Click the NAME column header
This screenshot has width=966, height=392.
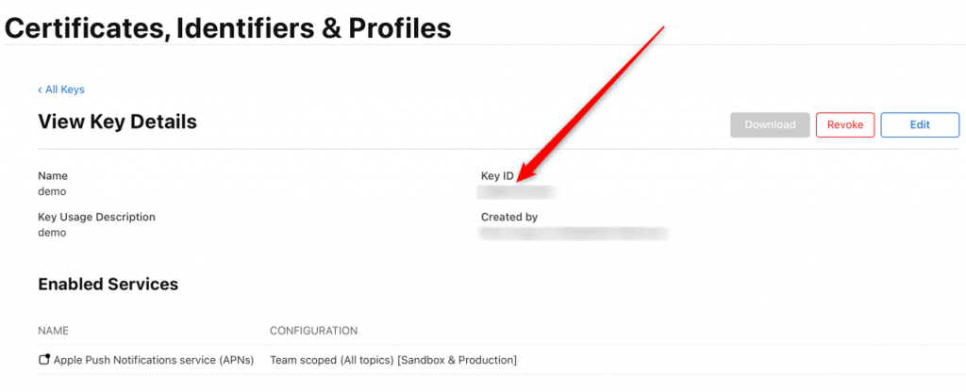53,331
